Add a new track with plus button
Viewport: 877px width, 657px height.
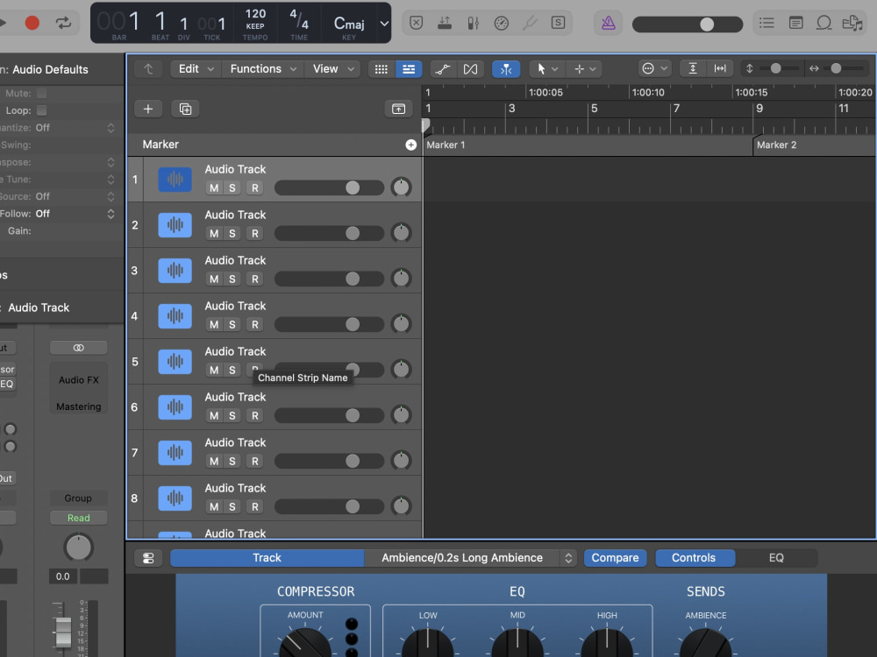pos(148,109)
